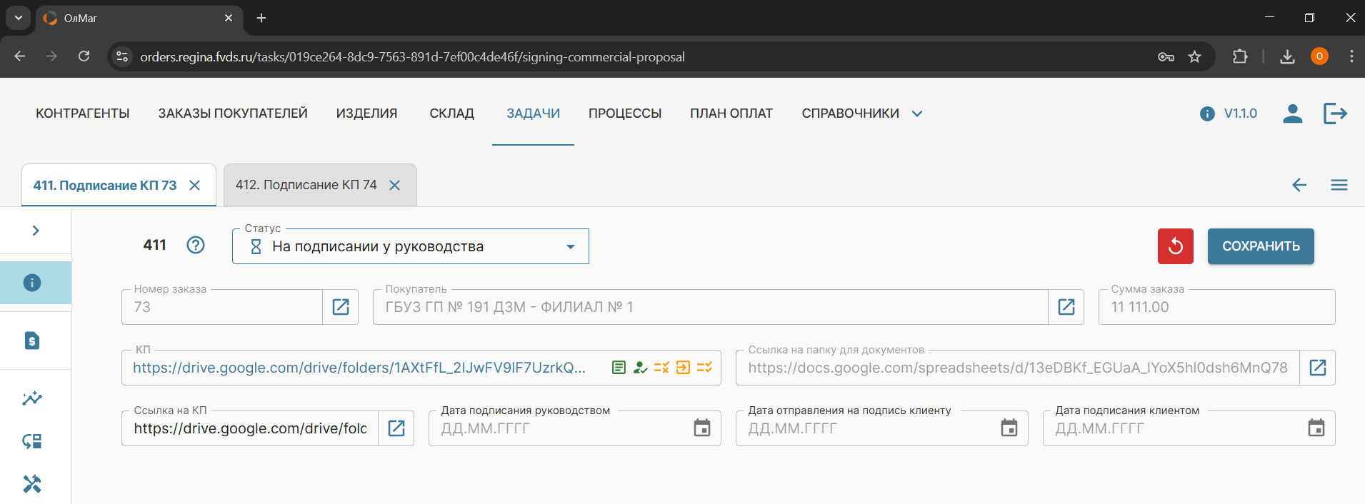
Task: Open buyer record via external link icon
Action: tap(1066, 307)
